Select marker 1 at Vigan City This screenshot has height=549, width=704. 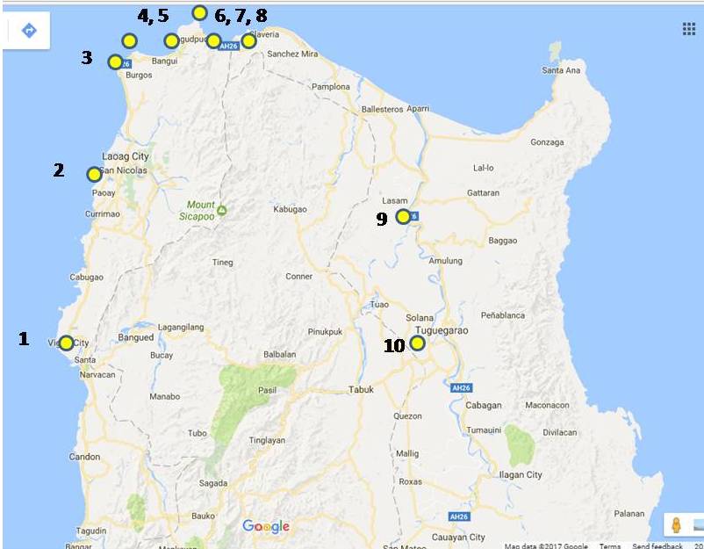(64, 343)
